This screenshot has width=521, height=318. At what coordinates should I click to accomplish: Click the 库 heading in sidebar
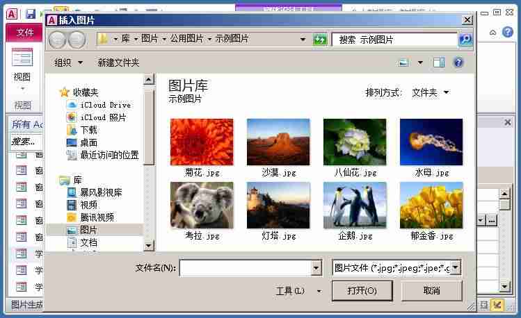(70, 180)
